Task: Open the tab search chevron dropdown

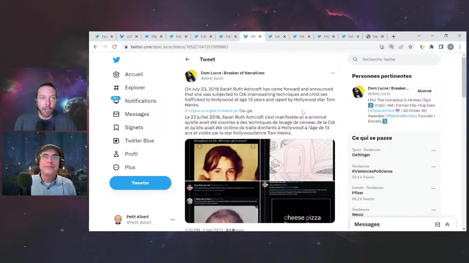Action: click(x=419, y=36)
